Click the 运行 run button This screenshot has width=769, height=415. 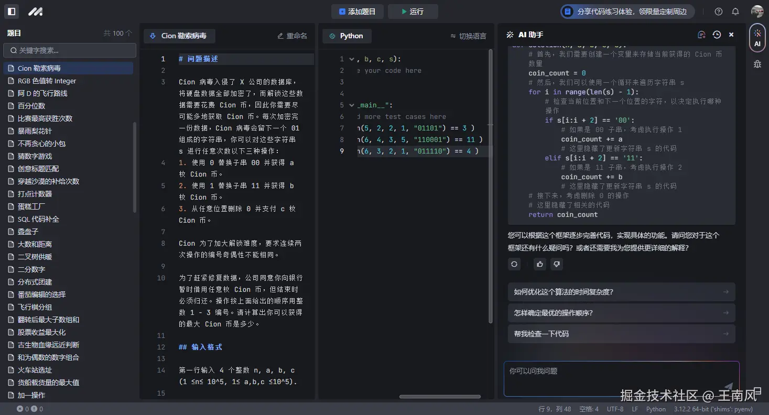[414, 12]
